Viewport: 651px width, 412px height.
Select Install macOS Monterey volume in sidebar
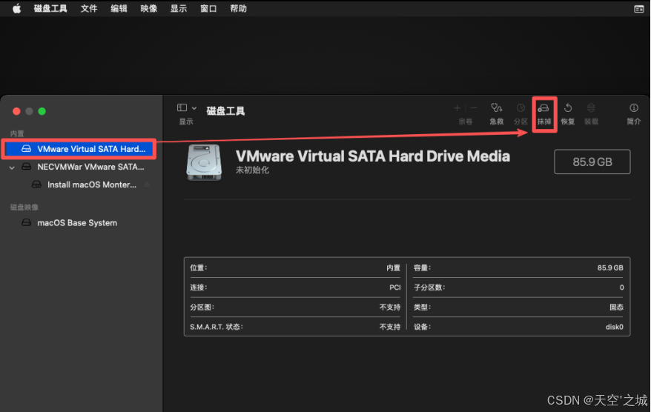(92, 185)
